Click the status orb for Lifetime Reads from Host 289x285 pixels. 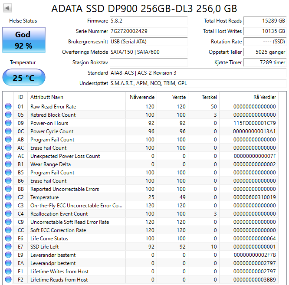(8, 279)
